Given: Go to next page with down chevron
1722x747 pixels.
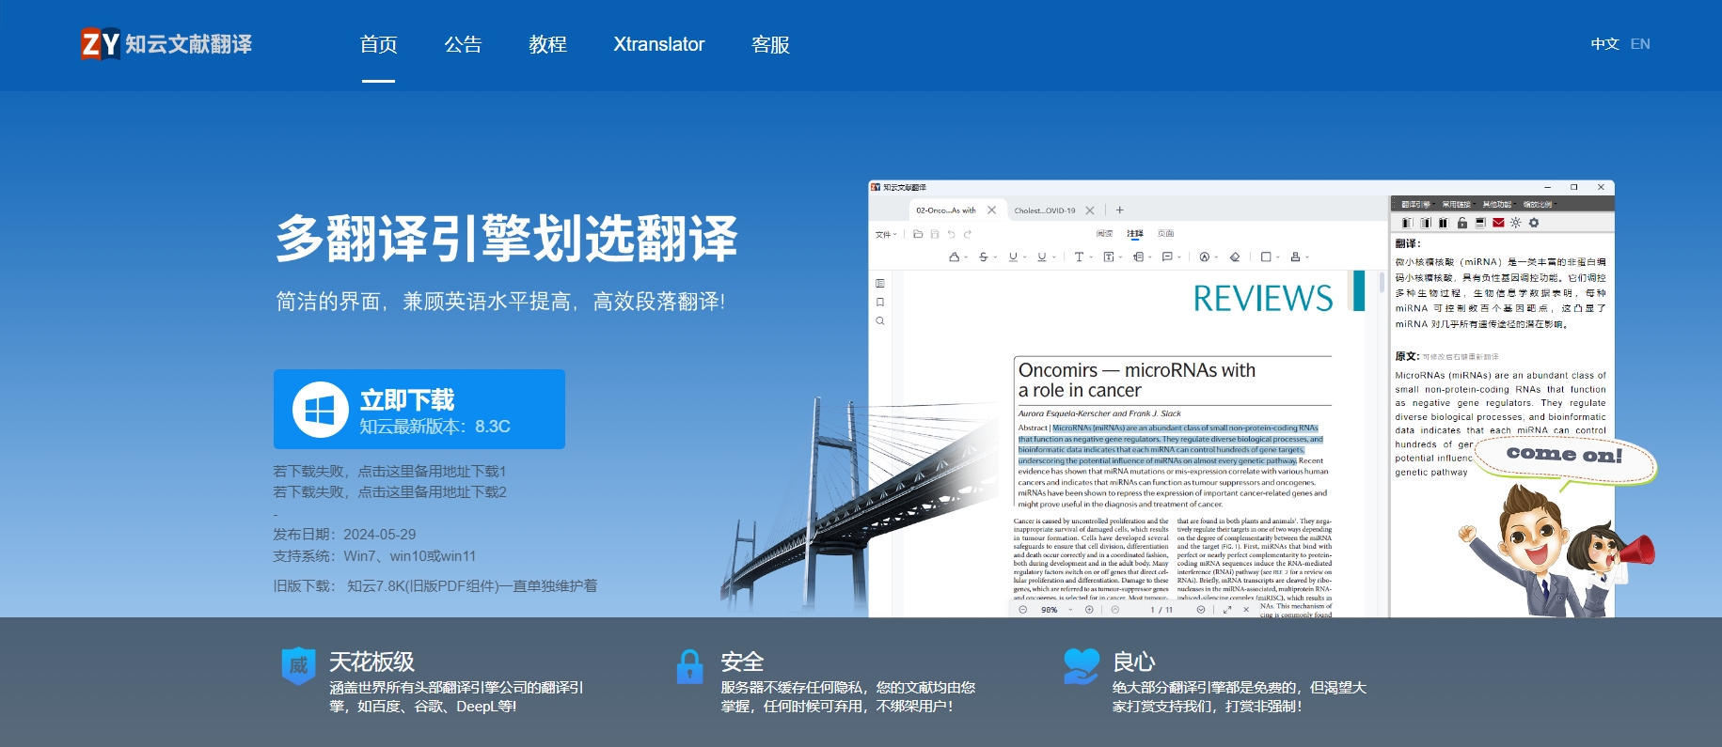Looking at the screenshot, I should 1201,610.
